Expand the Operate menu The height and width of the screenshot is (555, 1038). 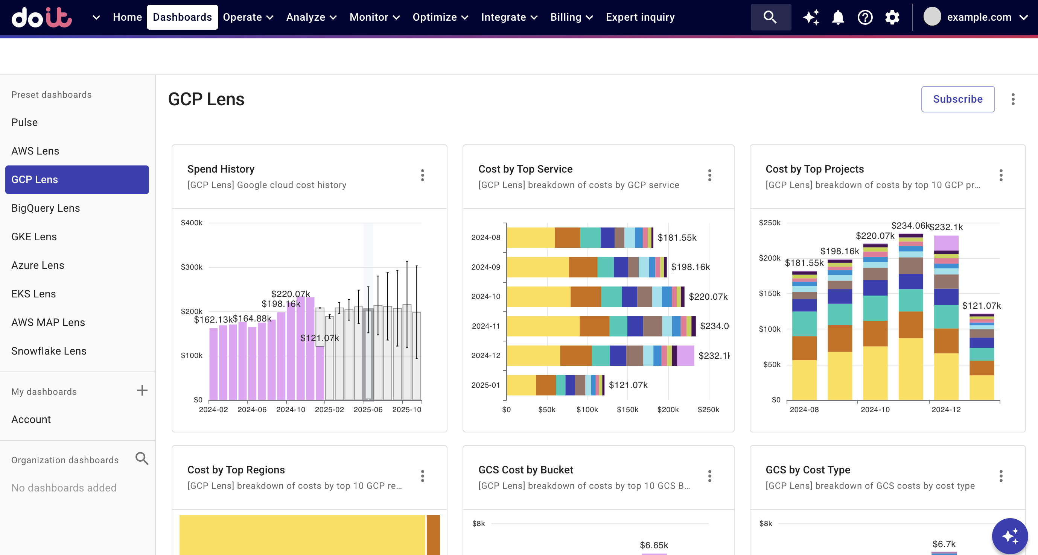click(248, 17)
